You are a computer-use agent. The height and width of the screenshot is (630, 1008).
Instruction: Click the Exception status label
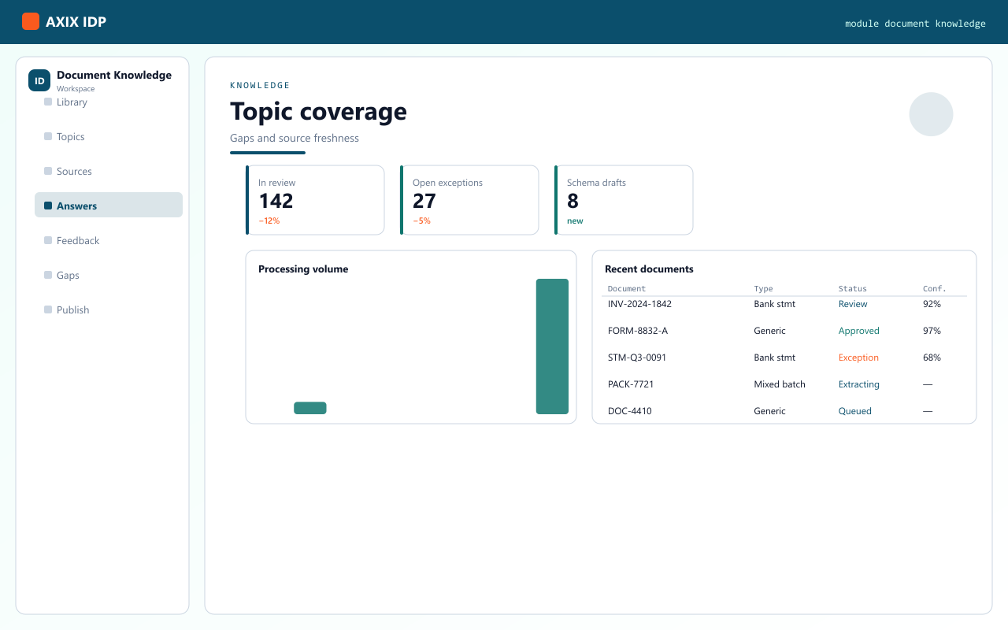(x=858, y=358)
